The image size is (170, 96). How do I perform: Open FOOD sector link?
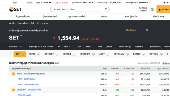pos(28,85)
